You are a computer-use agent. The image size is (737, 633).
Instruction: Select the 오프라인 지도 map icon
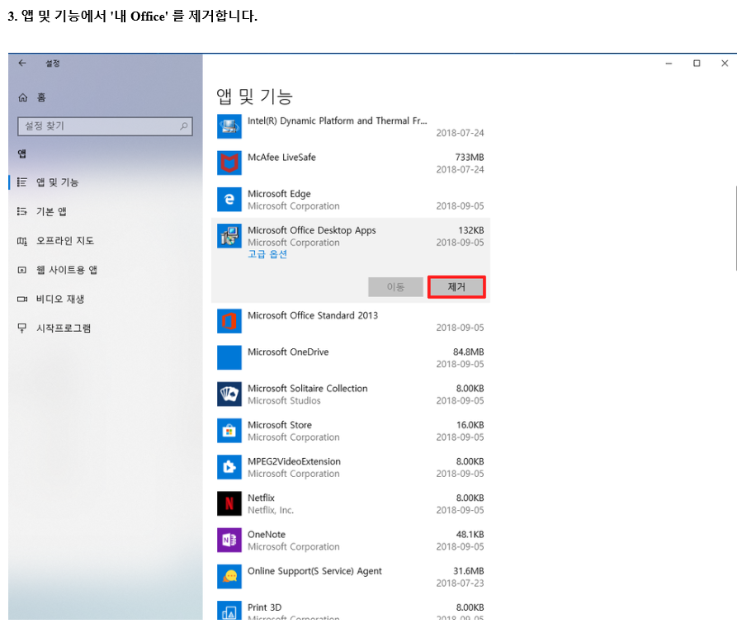click(22, 241)
